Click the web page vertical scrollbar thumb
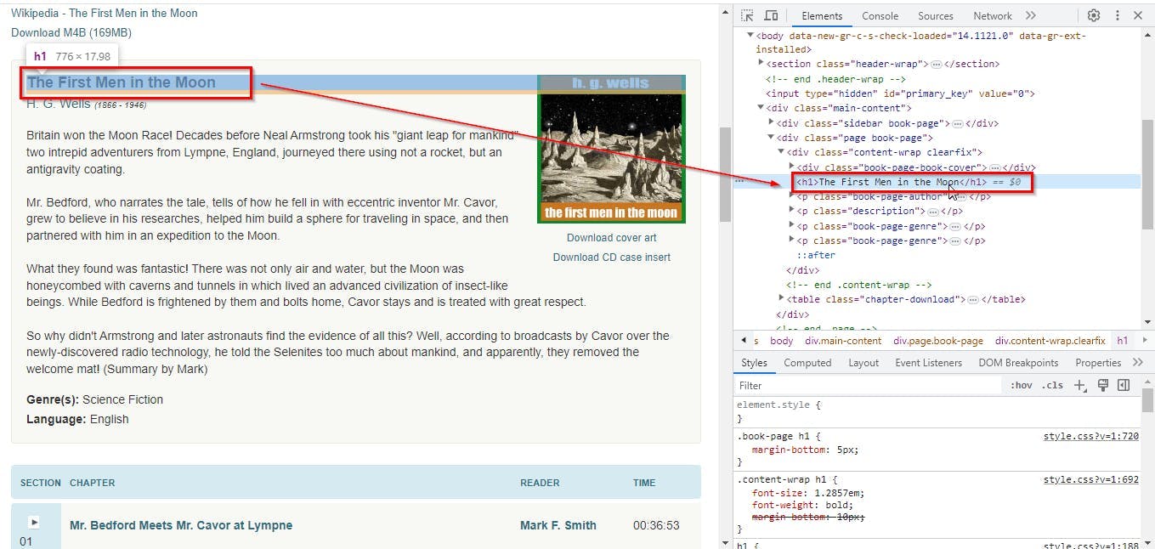 724,174
